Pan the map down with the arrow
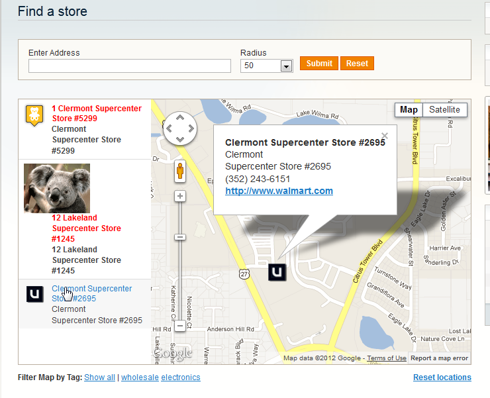This screenshot has height=398, width=490. [180, 139]
